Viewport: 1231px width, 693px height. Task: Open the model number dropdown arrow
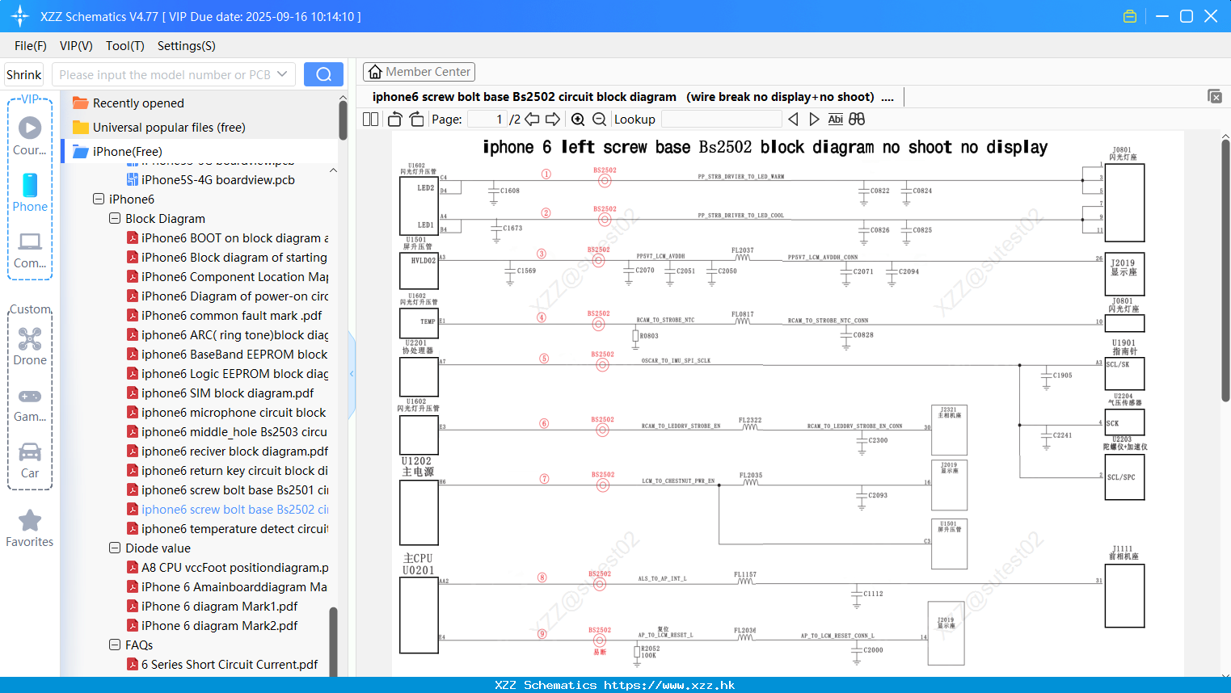(282, 74)
